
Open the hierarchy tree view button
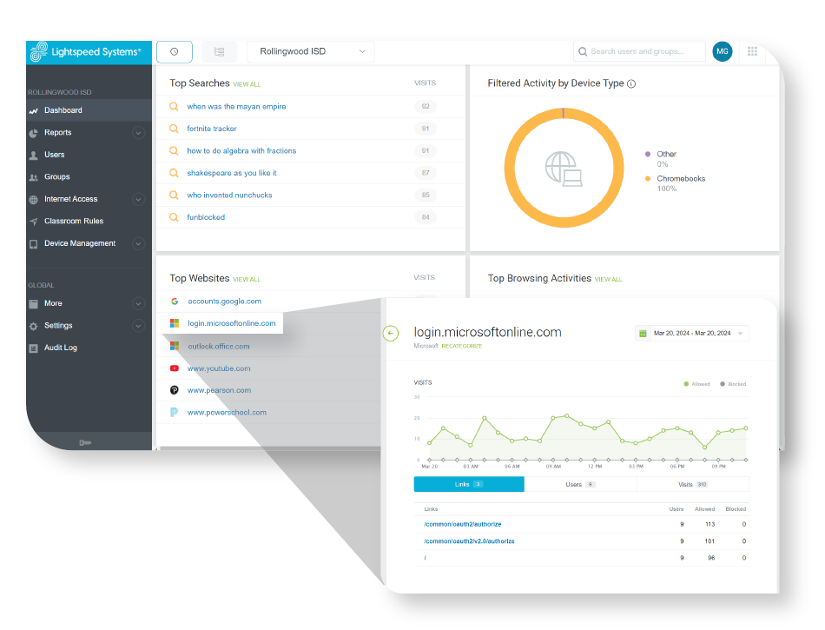[220, 51]
